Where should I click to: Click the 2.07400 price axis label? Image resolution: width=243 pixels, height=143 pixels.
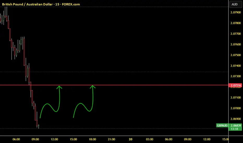point(235,66)
